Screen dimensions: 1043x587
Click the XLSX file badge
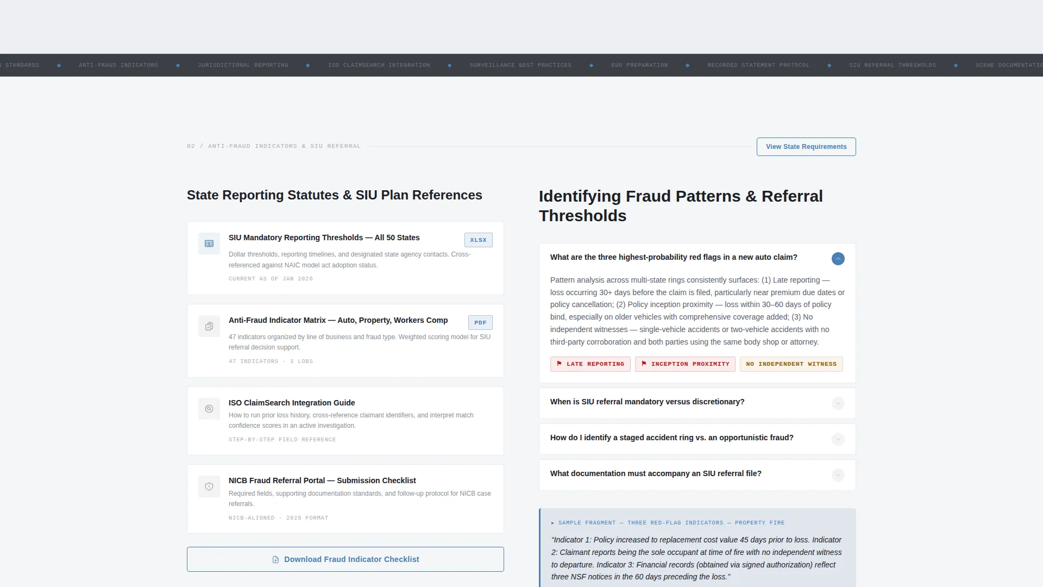(x=479, y=240)
